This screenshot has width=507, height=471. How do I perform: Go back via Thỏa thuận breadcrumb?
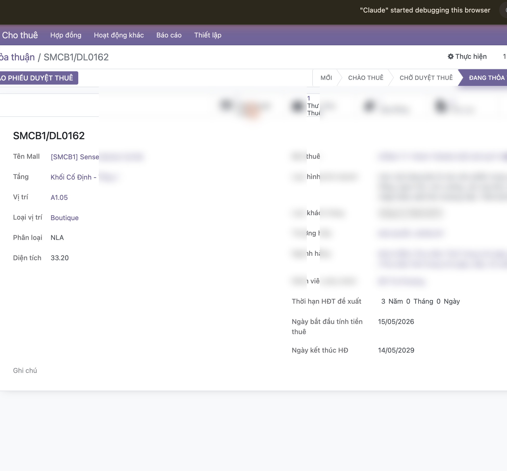click(x=17, y=57)
